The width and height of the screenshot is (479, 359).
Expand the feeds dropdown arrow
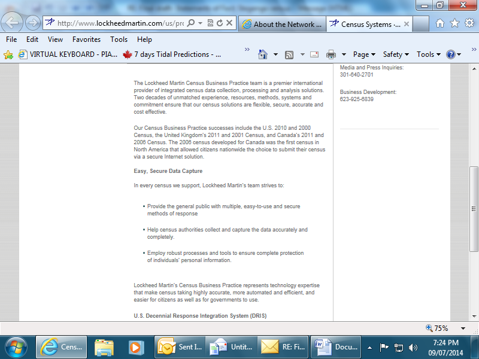coord(302,54)
